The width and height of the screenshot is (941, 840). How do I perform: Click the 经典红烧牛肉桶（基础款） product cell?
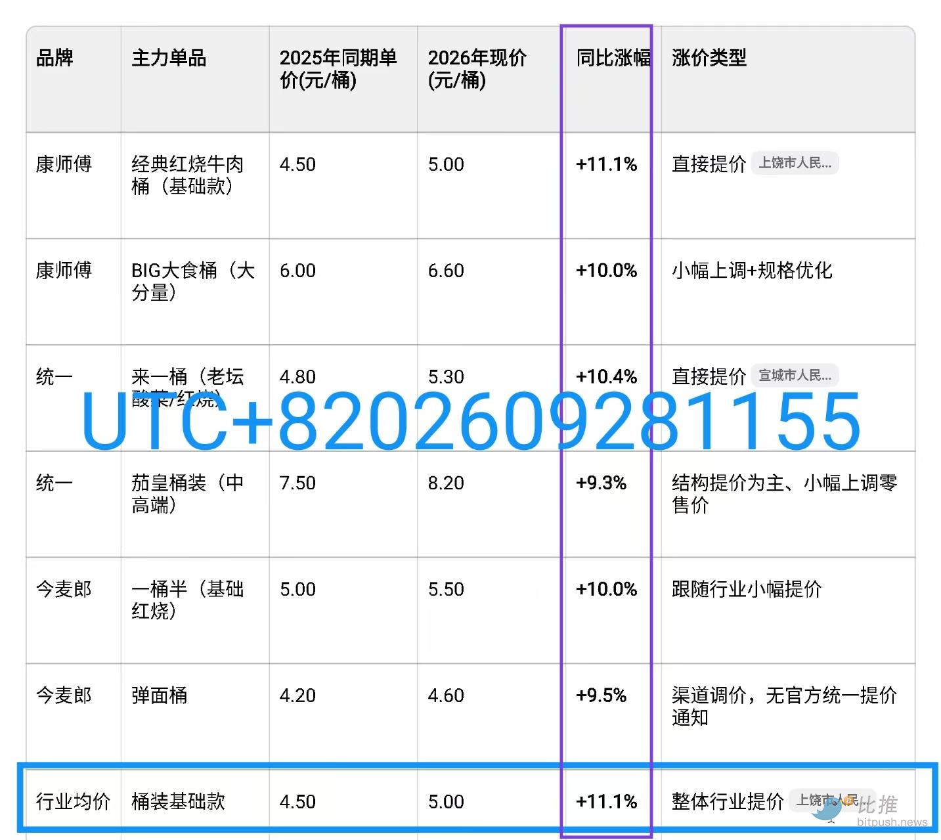(x=188, y=175)
